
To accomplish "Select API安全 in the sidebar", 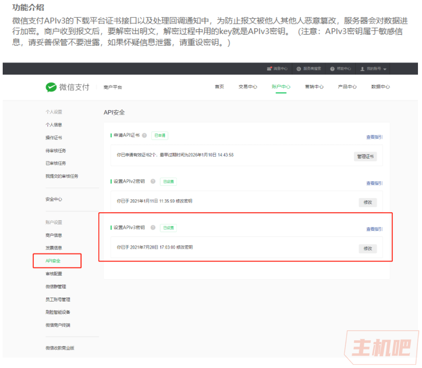I will point(53,261).
